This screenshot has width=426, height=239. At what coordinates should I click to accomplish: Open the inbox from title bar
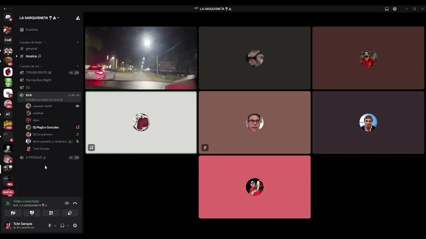click(x=387, y=9)
